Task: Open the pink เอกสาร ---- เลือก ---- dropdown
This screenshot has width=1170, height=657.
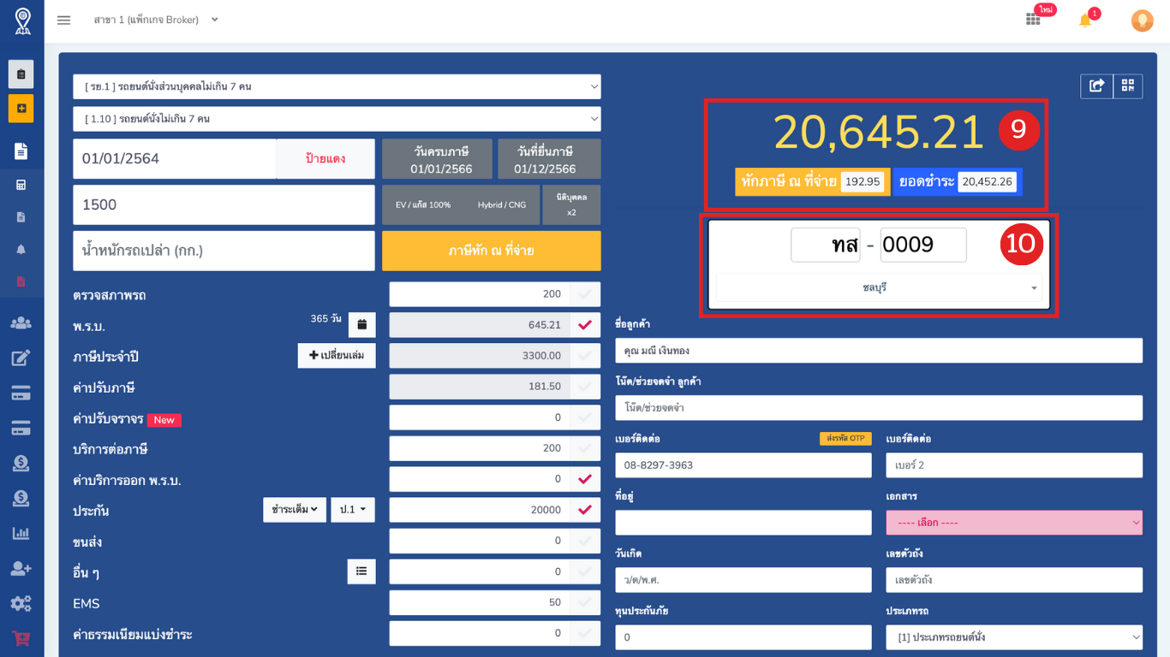Action: 1014,523
